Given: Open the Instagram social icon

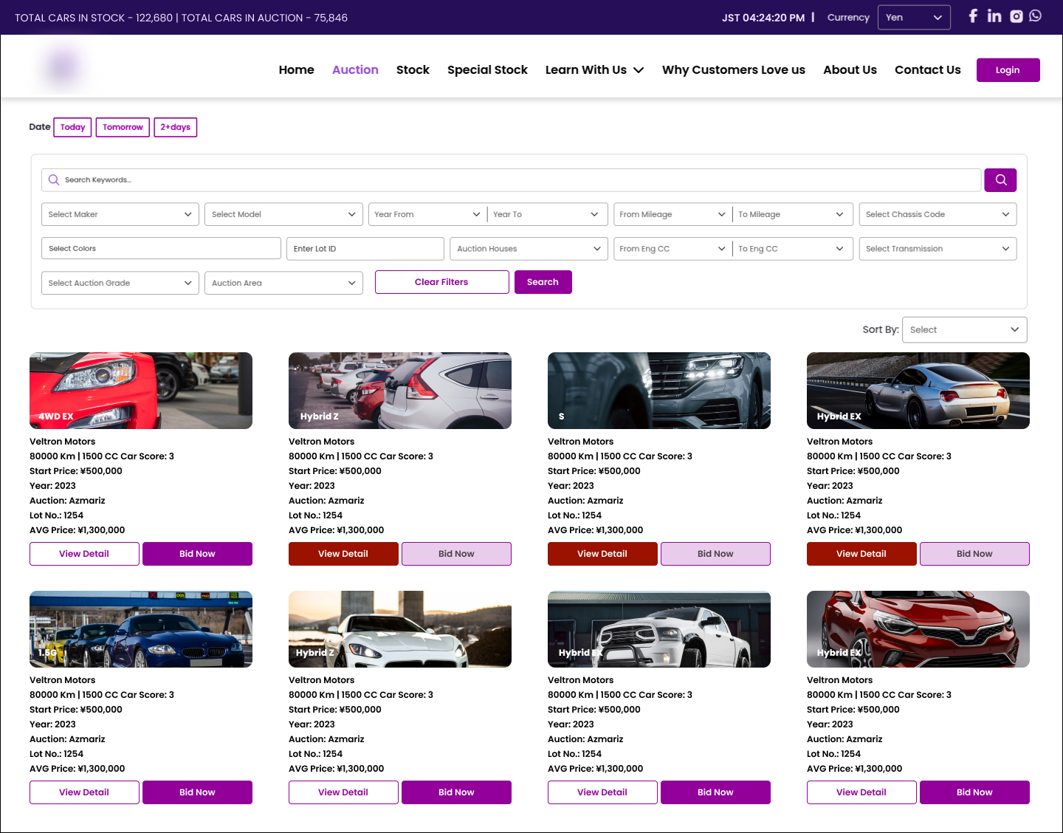Looking at the screenshot, I should [1016, 16].
